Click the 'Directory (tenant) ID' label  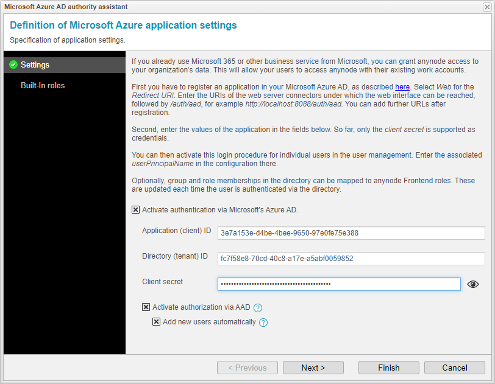(x=175, y=256)
